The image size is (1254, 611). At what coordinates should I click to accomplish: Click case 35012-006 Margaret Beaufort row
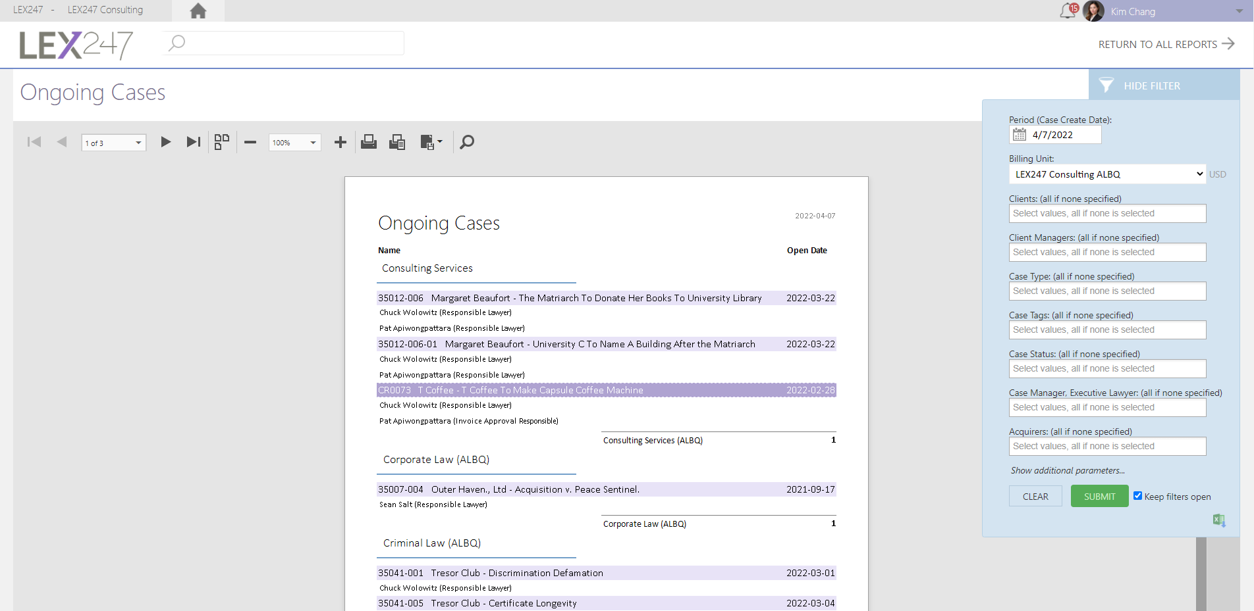pos(606,298)
